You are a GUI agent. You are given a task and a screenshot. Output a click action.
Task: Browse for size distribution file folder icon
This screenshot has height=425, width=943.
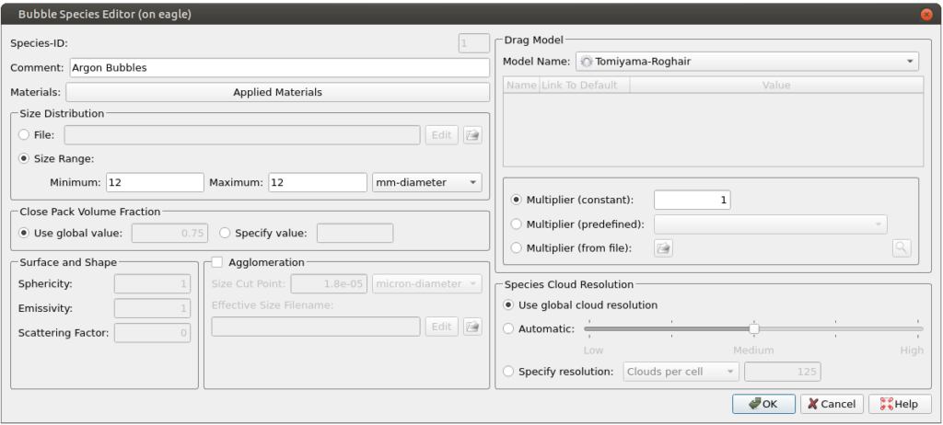click(x=472, y=135)
